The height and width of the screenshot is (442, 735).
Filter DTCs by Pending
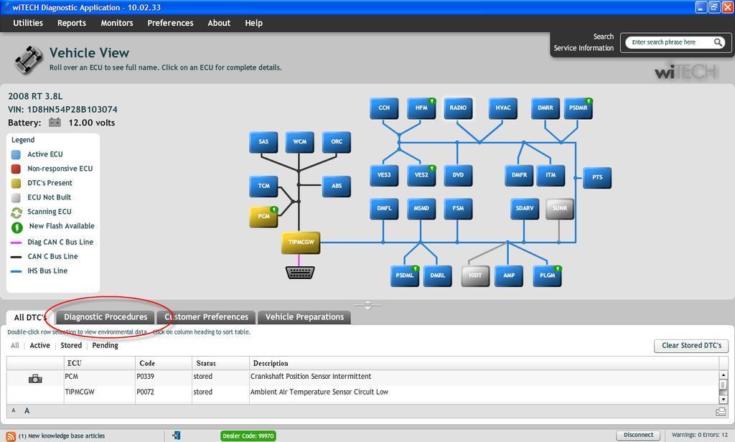[x=105, y=345]
